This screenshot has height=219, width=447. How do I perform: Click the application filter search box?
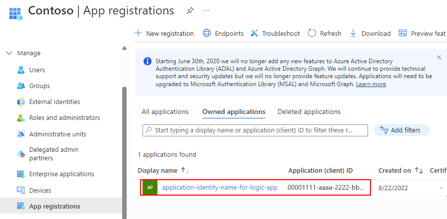click(255, 130)
